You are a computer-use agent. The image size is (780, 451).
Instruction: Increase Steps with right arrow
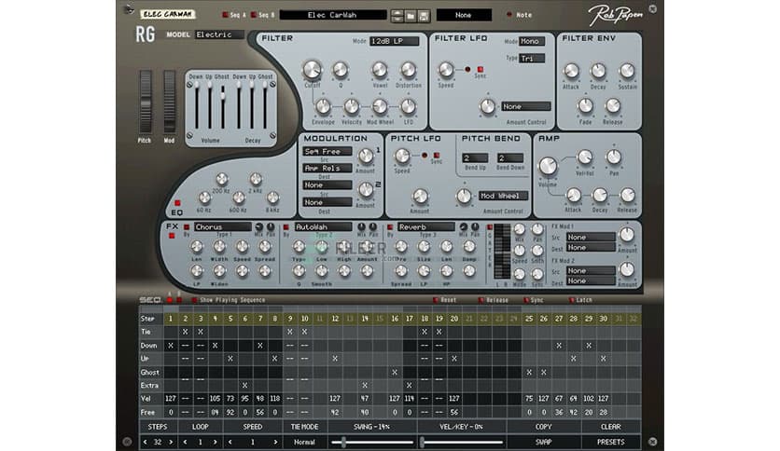[x=171, y=442]
